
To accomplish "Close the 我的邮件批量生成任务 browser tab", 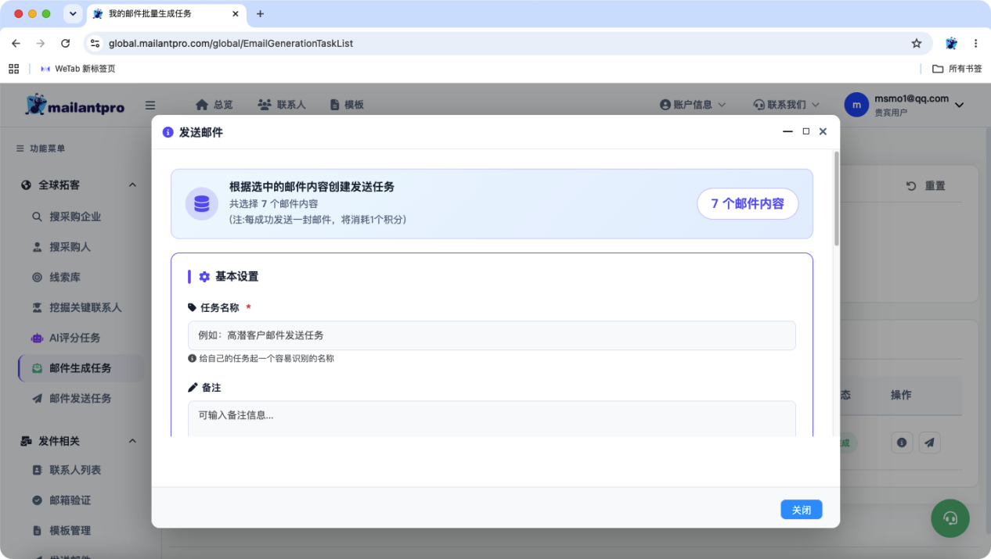I will pos(236,14).
